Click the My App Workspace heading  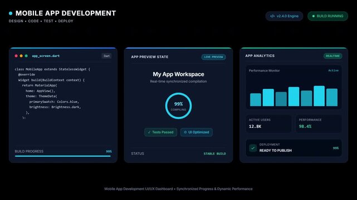pos(178,74)
